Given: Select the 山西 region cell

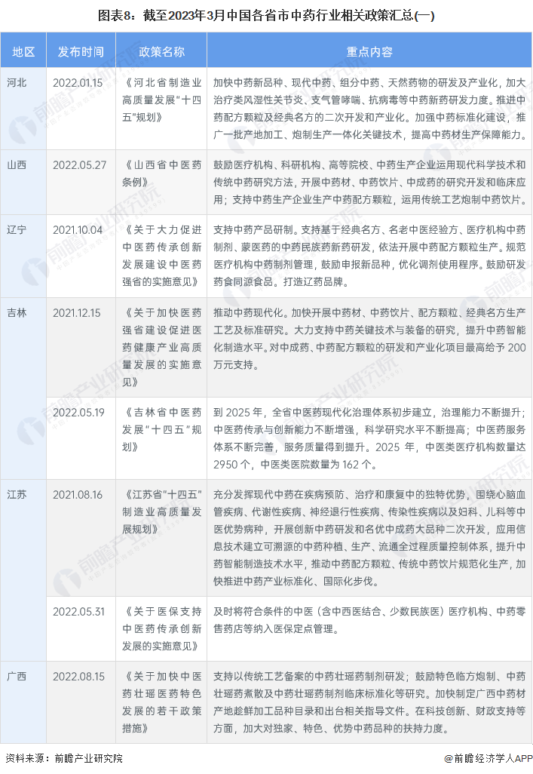Looking at the screenshot, I should (17, 164).
